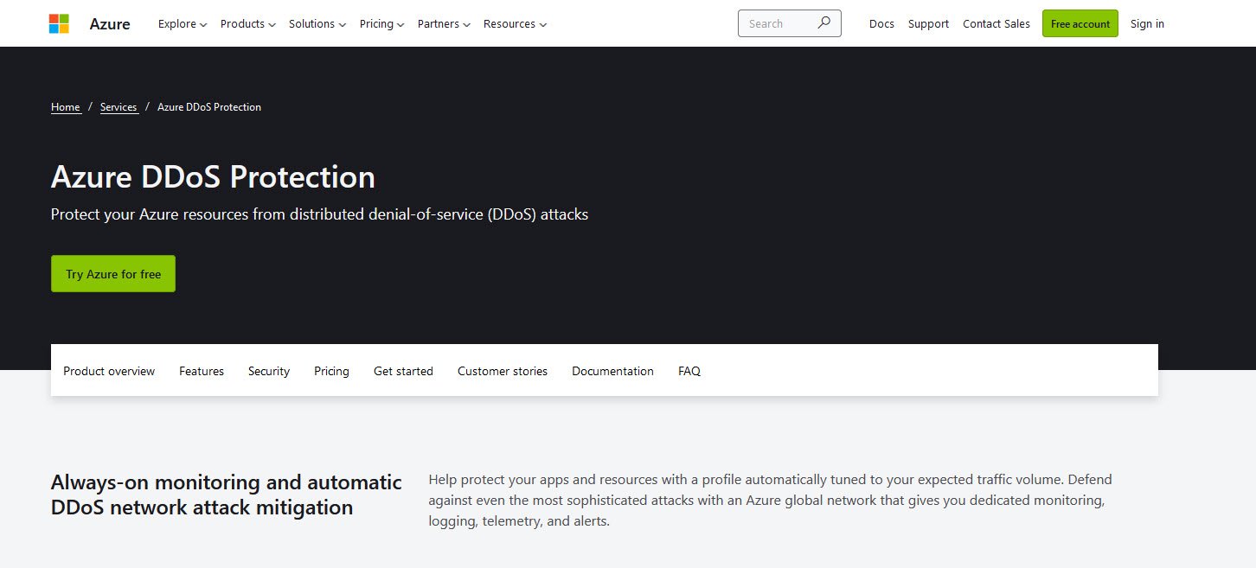Expand the Explore dropdown menu
Viewport: 1256px width, 568px height.
183,24
